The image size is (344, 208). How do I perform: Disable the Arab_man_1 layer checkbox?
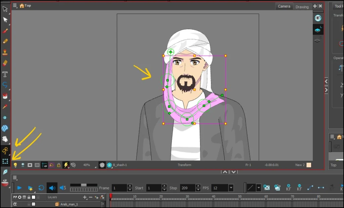pos(33,204)
